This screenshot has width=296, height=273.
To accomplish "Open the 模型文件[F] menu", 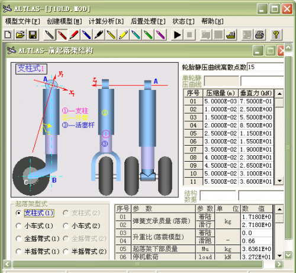I will tap(22, 21).
